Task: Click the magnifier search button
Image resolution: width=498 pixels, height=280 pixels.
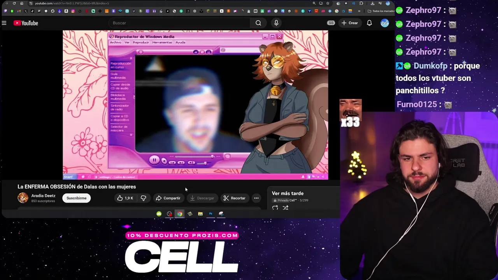Action: click(x=258, y=23)
